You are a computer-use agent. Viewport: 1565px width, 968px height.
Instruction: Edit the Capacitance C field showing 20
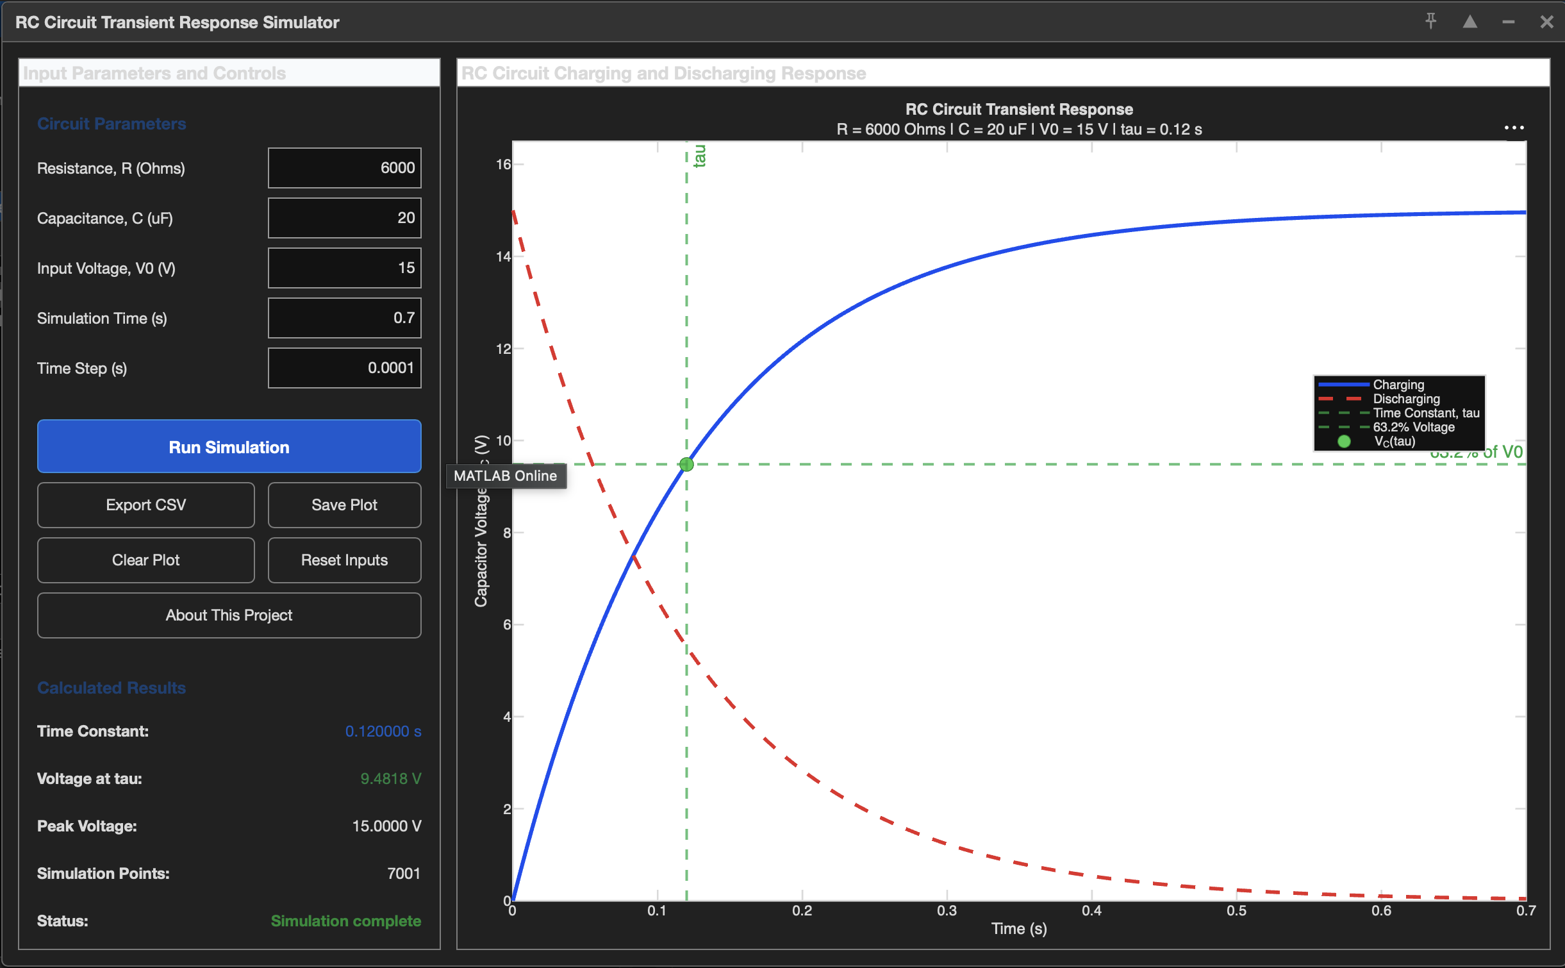tap(344, 218)
